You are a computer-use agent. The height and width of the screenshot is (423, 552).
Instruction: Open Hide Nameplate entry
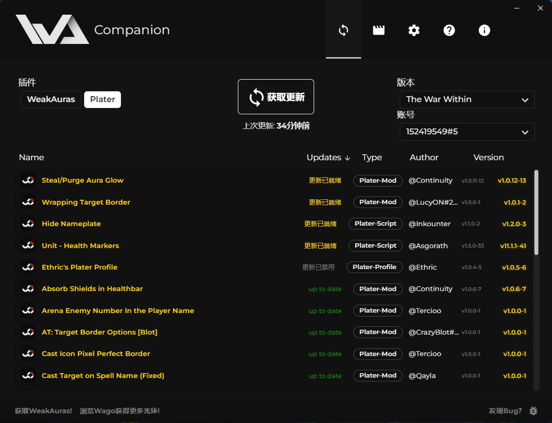click(x=71, y=224)
